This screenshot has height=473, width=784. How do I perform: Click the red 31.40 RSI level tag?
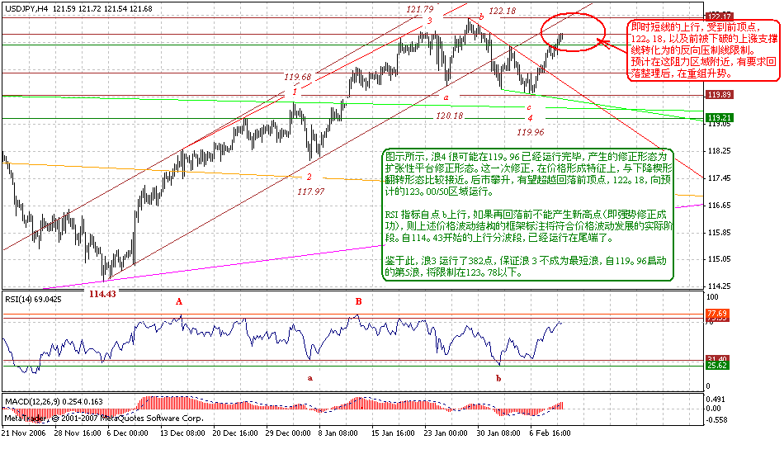[x=717, y=359]
